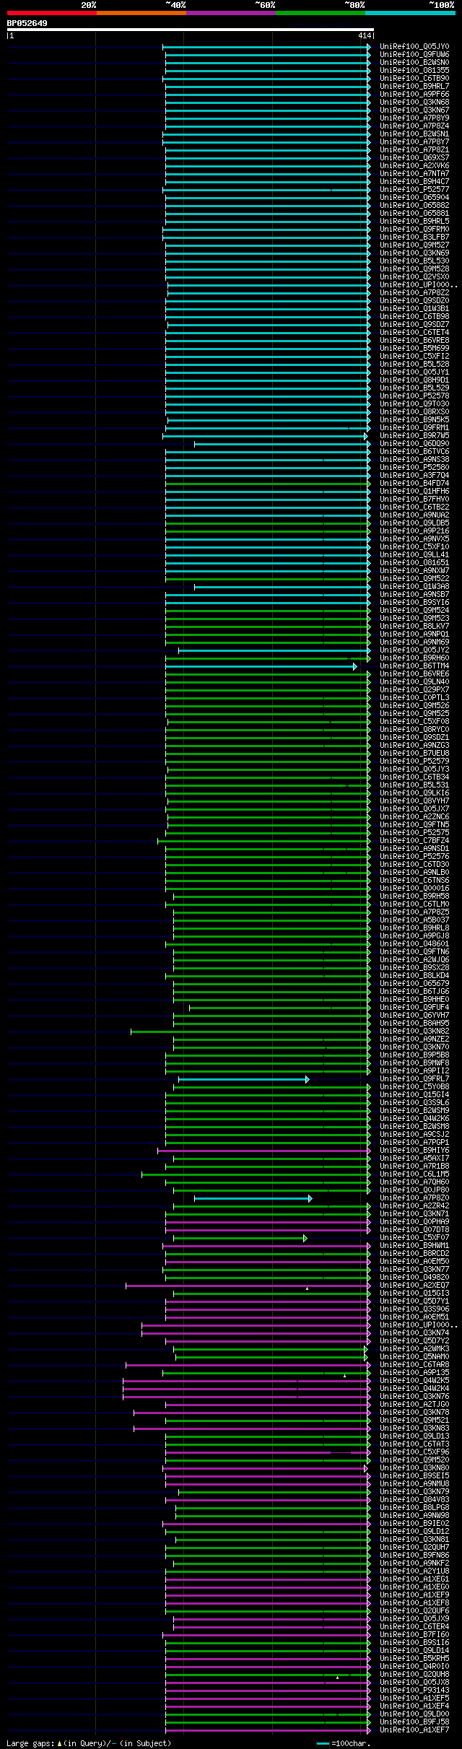Select the UniRef100_P52577 label
The width and height of the screenshot is (462, 1749).
[x=414, y=189]
